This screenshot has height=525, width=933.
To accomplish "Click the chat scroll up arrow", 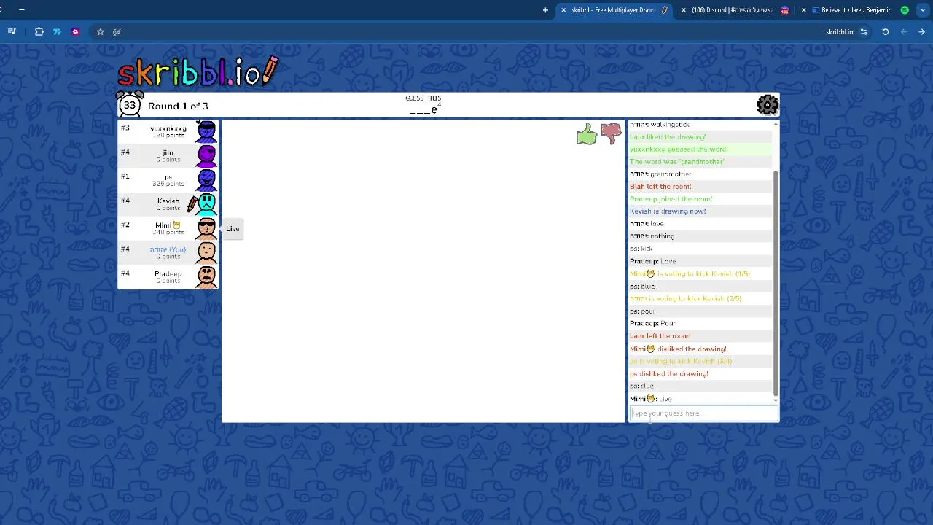I will (x=776, y=124).
